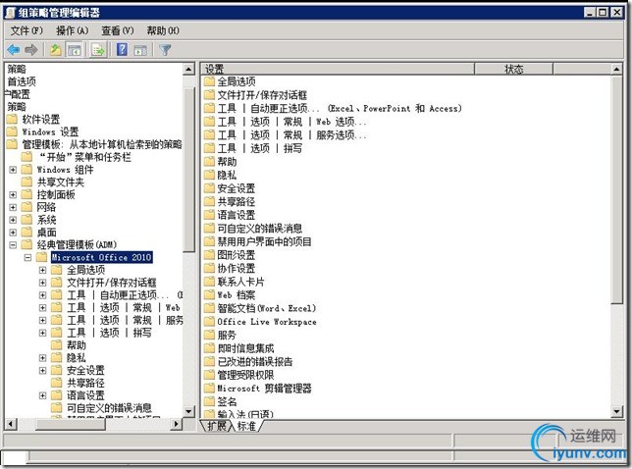This screenshot has height=469, width=632.
Task: Open 共享路径 folder in right pane
Action: tap(237, 201)
